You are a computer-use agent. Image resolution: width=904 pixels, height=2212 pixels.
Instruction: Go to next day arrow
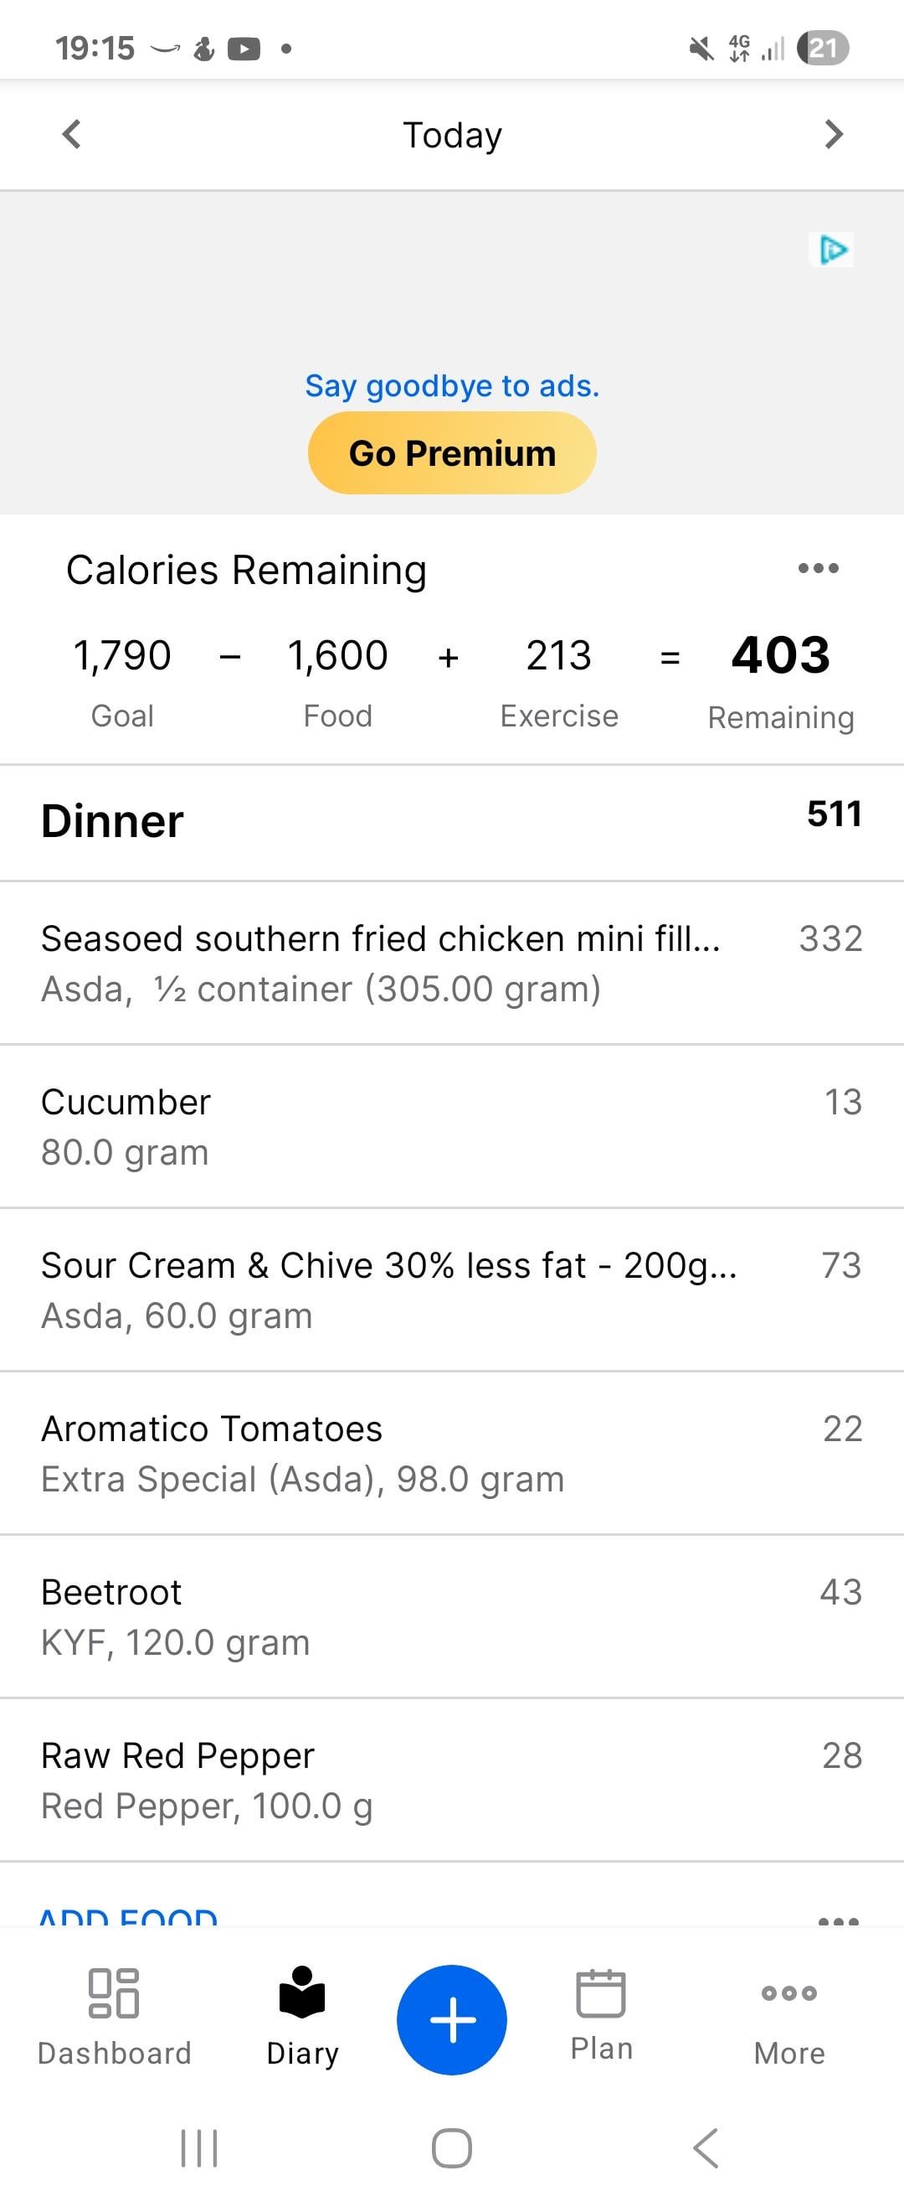click(x=833, y=134)
